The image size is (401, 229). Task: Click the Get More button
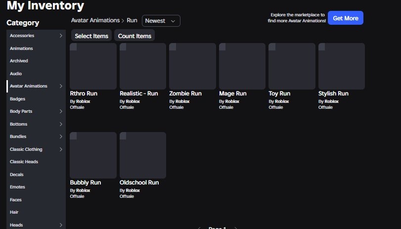346,18
